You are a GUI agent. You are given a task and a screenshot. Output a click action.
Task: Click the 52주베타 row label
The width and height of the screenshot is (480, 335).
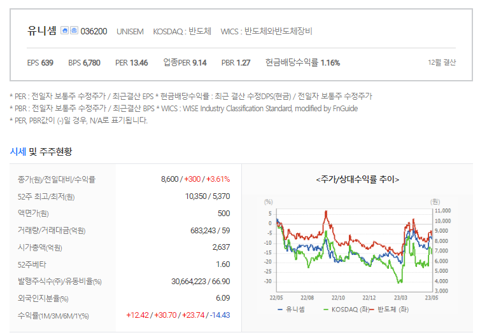32,264
